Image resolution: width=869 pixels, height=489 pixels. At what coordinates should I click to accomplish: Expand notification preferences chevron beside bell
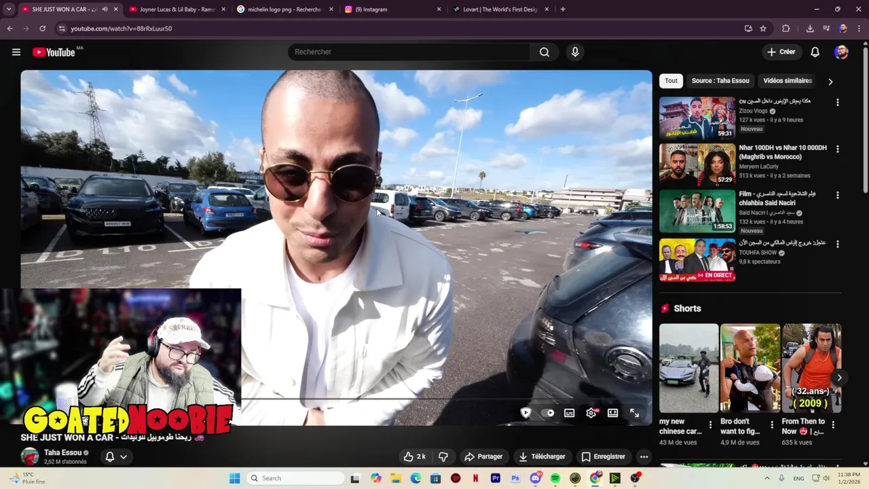124,457
